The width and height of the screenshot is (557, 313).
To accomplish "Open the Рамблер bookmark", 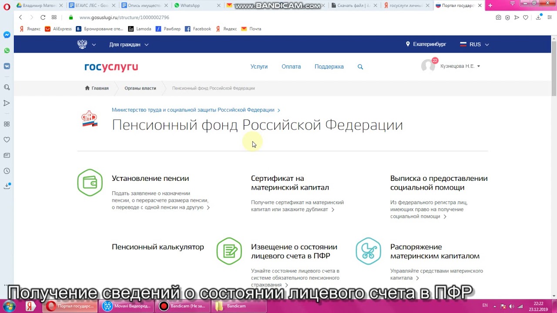I will [x=168, y=29].
